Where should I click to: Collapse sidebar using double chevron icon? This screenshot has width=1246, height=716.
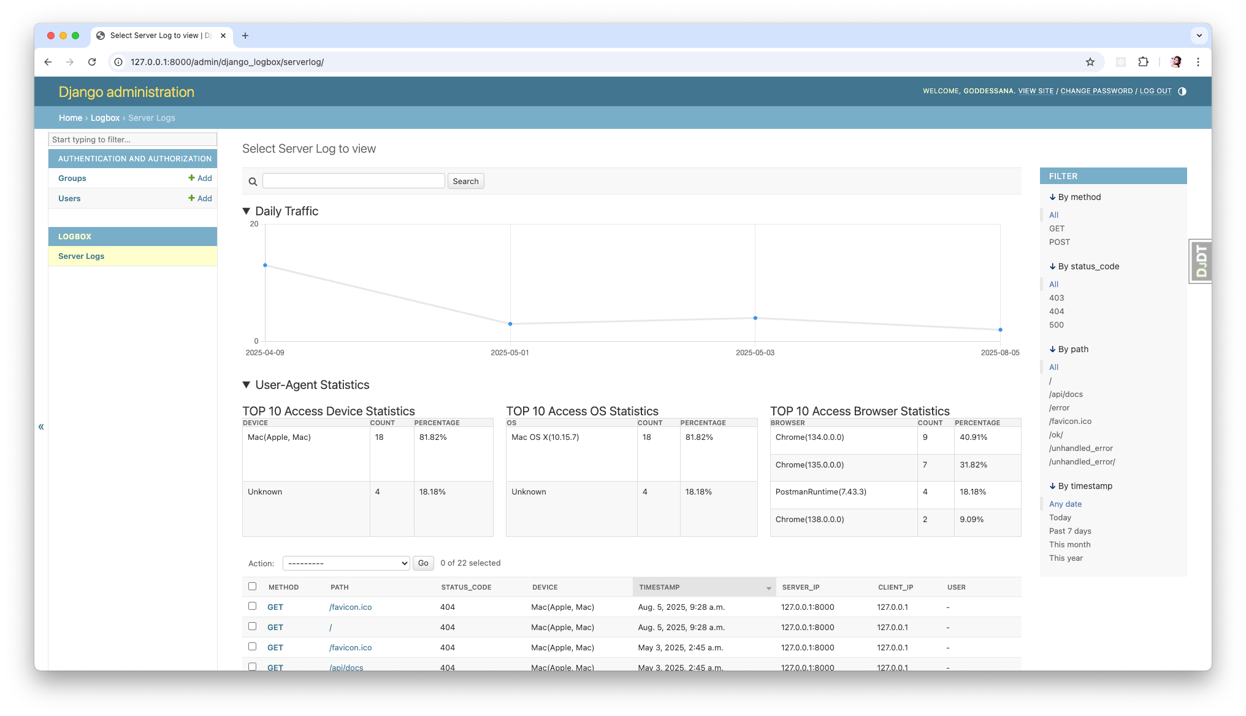(x=41, y=426)
